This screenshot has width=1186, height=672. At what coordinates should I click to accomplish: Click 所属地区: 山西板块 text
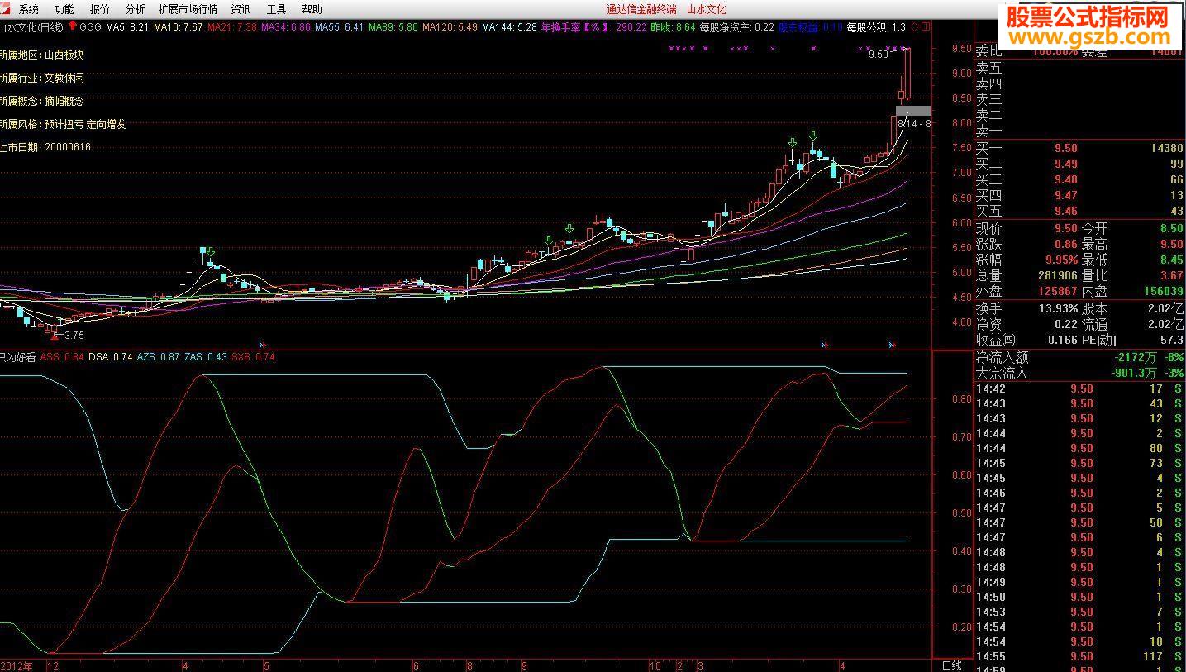click(x=41, y=55)
